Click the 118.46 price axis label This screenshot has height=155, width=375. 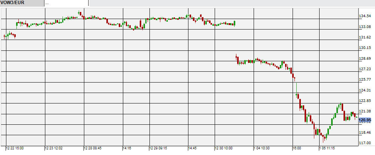(365, 133)
